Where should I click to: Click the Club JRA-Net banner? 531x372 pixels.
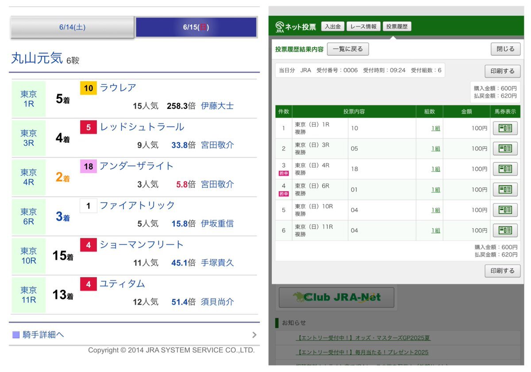(x=336, y=297)
